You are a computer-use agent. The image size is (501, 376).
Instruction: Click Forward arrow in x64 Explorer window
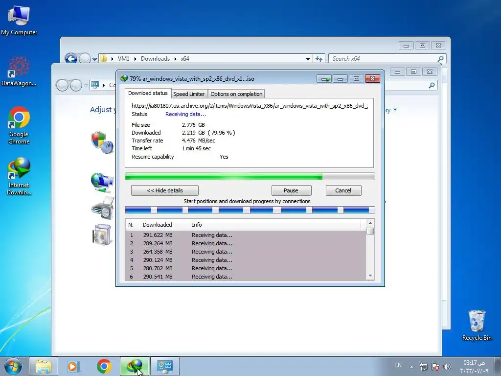tap(85, 59)
